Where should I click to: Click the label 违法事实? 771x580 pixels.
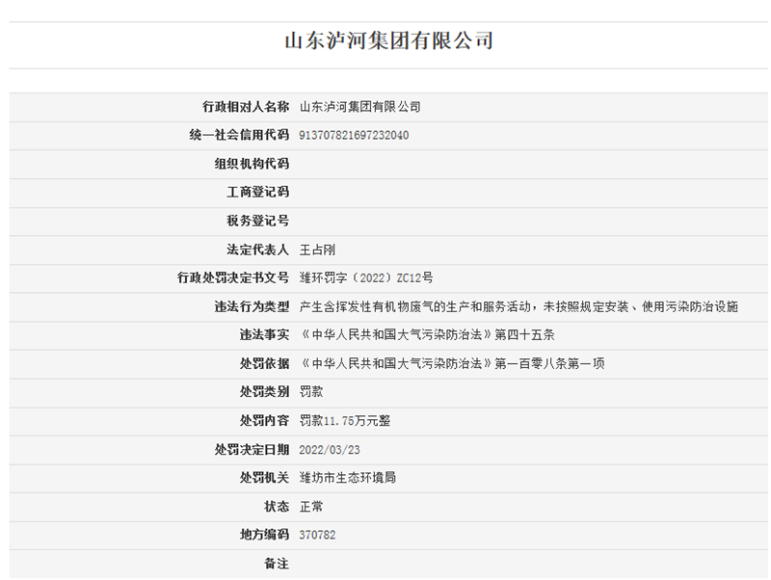(x=264, y=335)
